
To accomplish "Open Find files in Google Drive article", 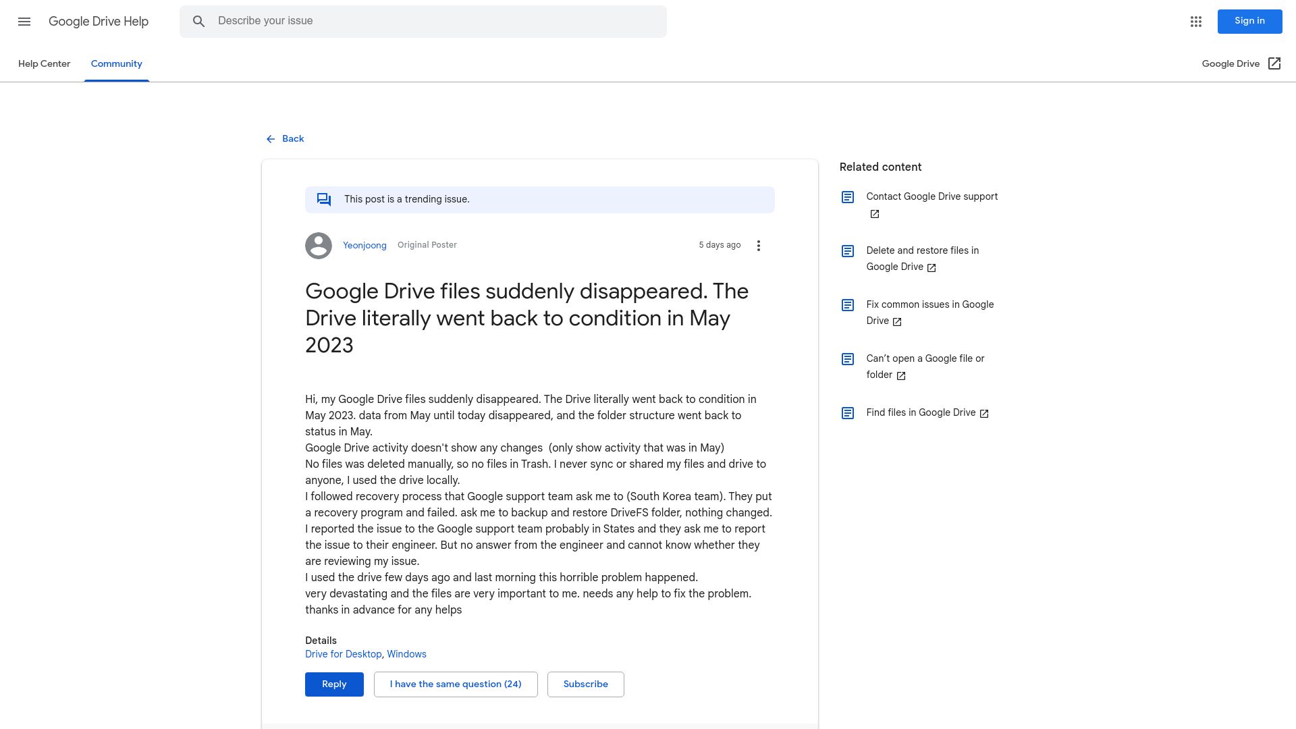I will (921, 412).
